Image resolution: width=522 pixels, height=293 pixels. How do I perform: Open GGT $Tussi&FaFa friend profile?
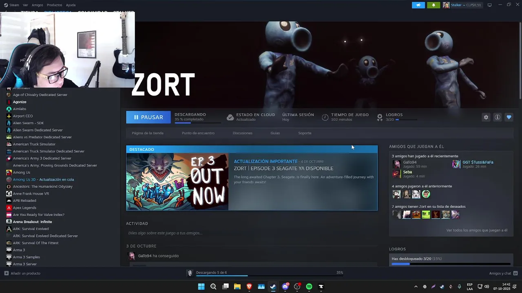[x=478, y=162]
